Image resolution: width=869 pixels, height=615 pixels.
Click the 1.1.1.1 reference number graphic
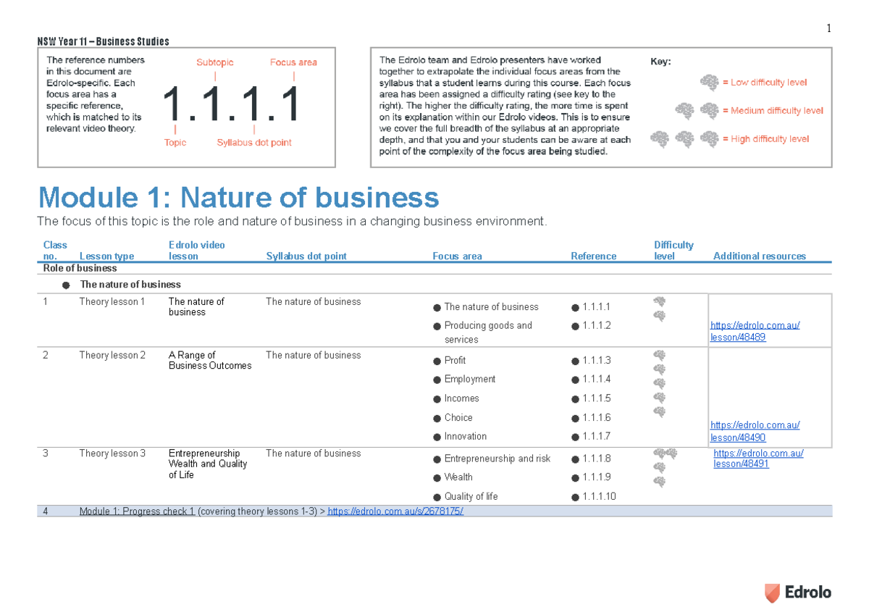230,103
